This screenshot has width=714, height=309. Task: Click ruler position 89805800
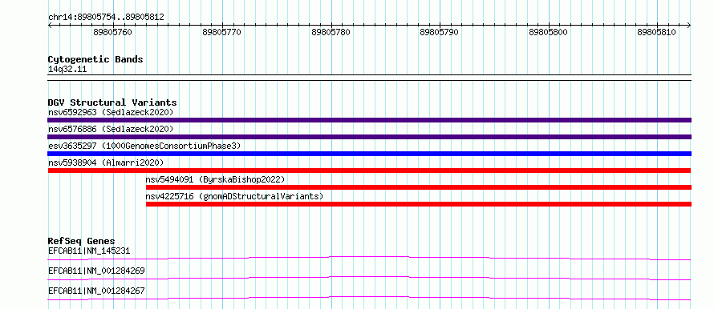coord(548,32)
